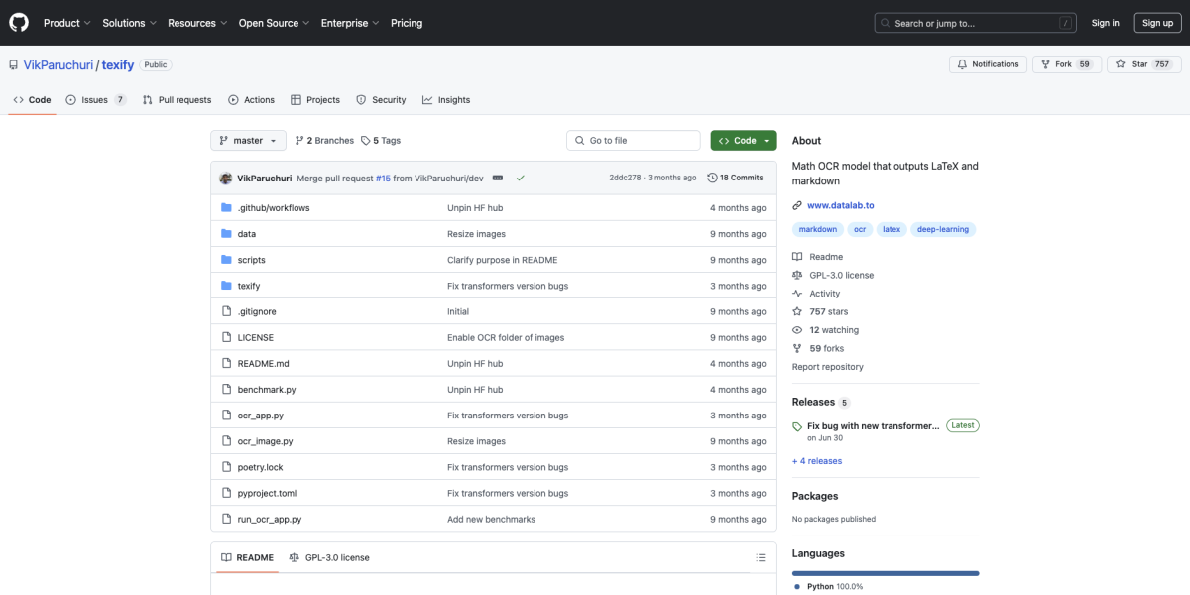Click the commit message ellipsis icon
The height and width of the screenshot is (595, 1190).
(497, 178)
